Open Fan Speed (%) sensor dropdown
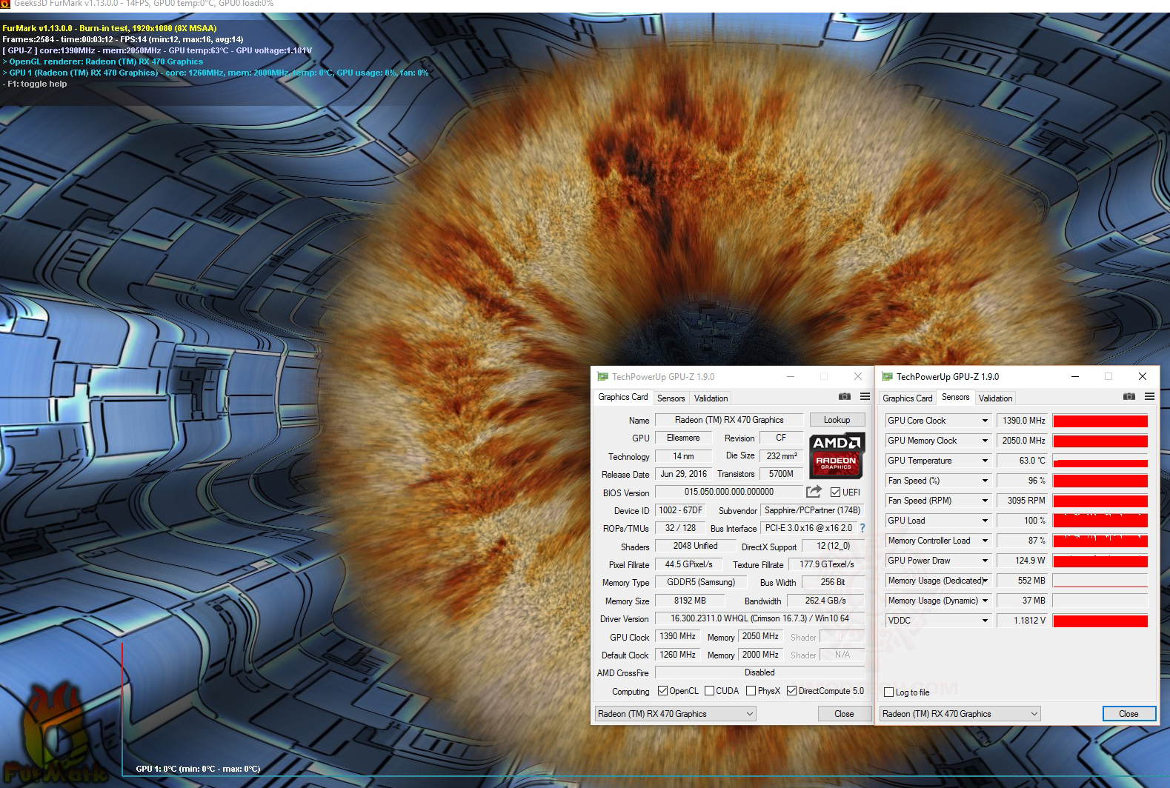 (x=985, y=481)
